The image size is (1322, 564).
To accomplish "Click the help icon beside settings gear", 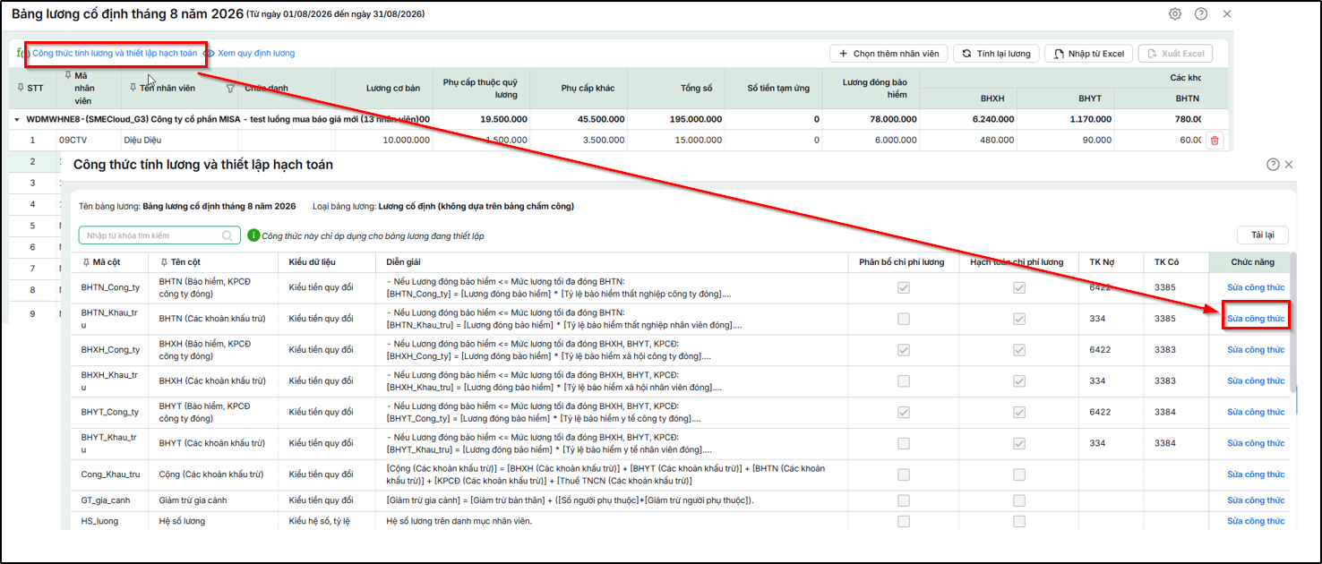I will click(1201, 14).
